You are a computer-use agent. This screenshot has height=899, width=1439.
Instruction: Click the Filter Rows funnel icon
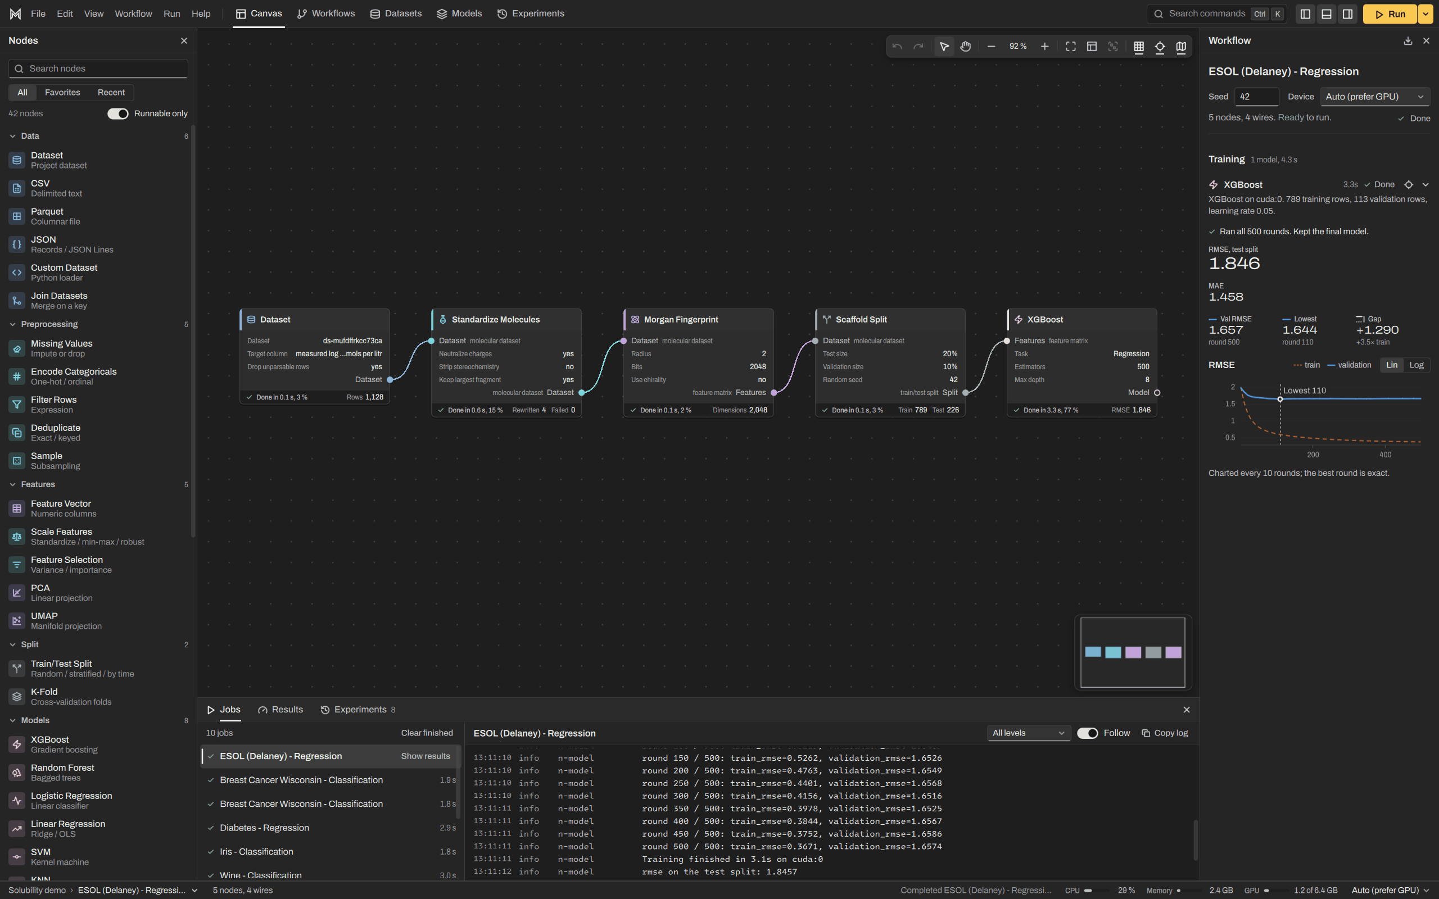[17, 405]
